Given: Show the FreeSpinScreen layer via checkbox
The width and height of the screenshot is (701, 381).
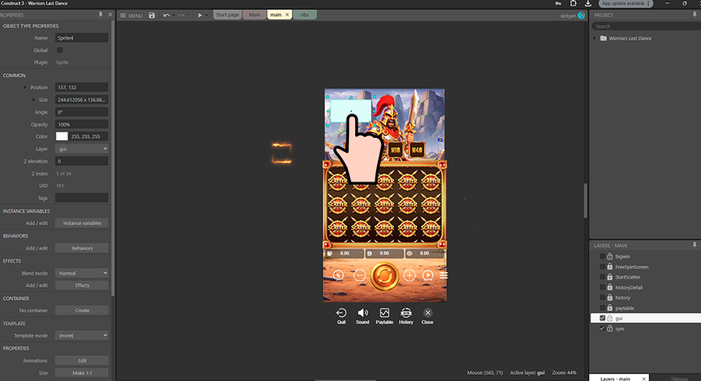Looking at the screenshot, I should [x=602, y=266].
